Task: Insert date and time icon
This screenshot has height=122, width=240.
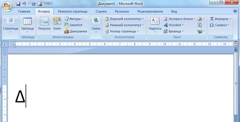Action: (x=200, y=25)
